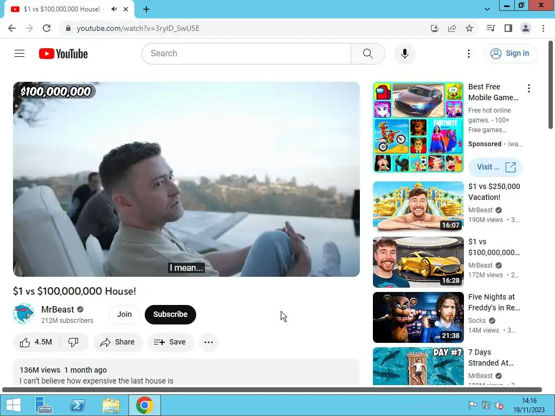Open $1 vs $250,000 Vacation! title

(494, 192)
